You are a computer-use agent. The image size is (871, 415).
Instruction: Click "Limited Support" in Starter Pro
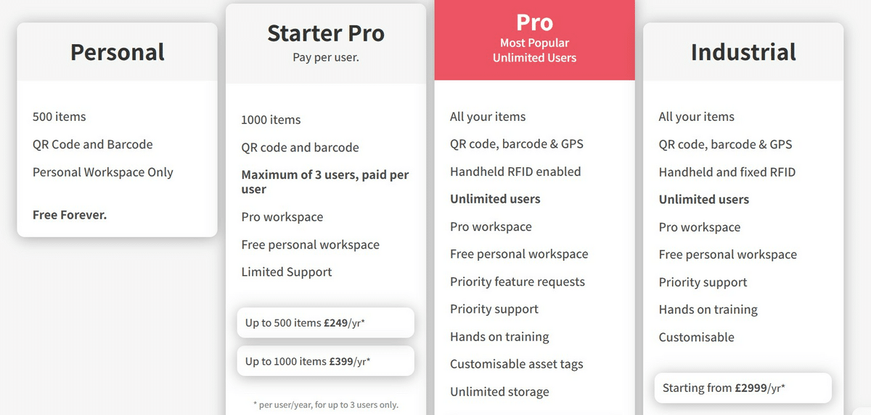[x=287, y=272]
